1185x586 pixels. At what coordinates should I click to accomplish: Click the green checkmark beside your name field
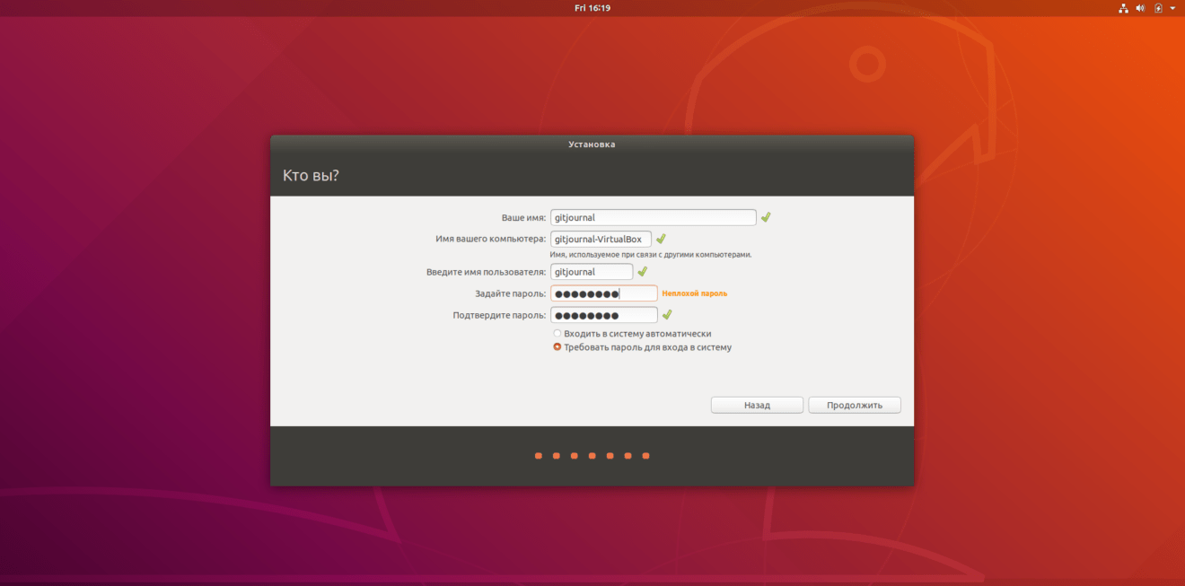765,216
